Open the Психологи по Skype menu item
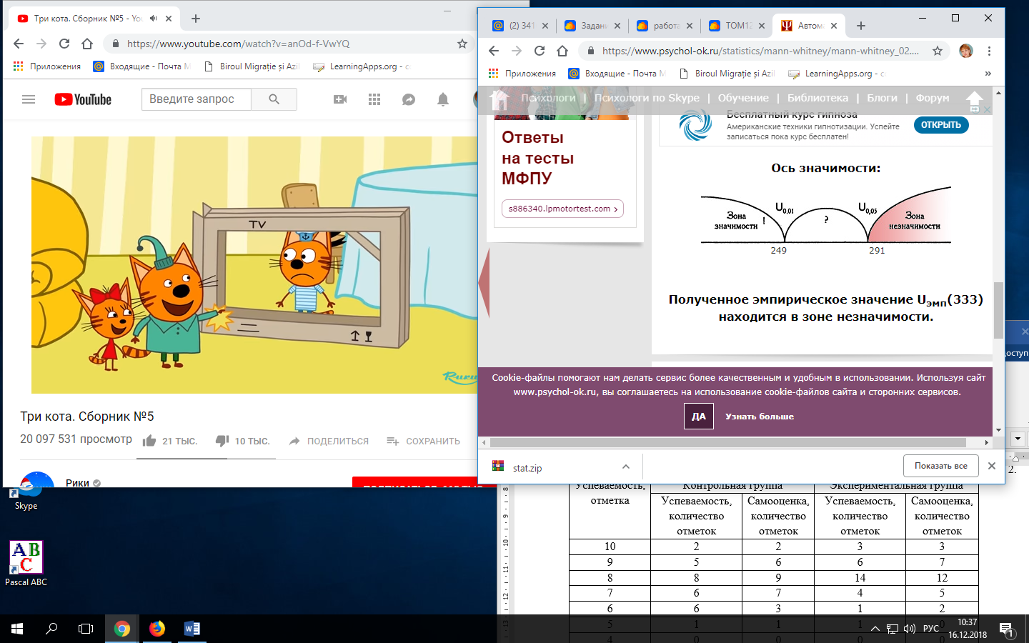1029x643 pixels. coord(647,98)
